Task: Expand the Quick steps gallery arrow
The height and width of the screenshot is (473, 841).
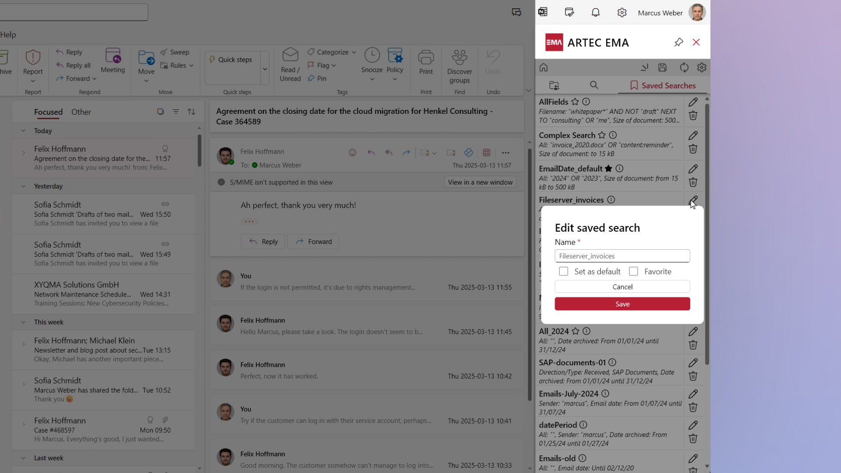Action: point(265,69)
